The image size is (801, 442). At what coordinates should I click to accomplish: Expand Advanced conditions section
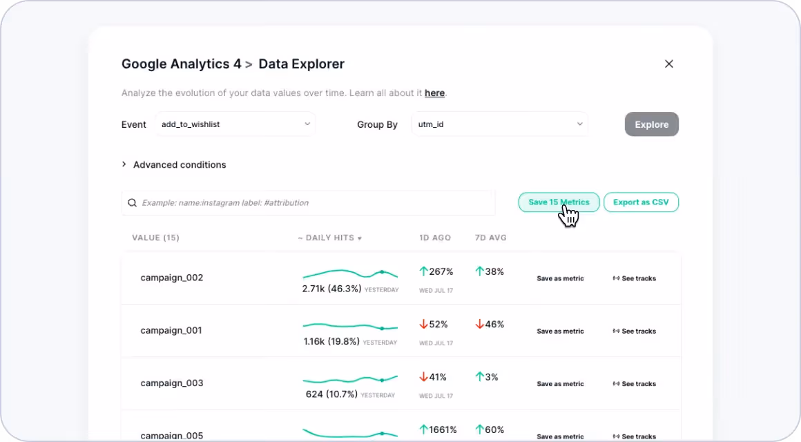tap(174, 164)
